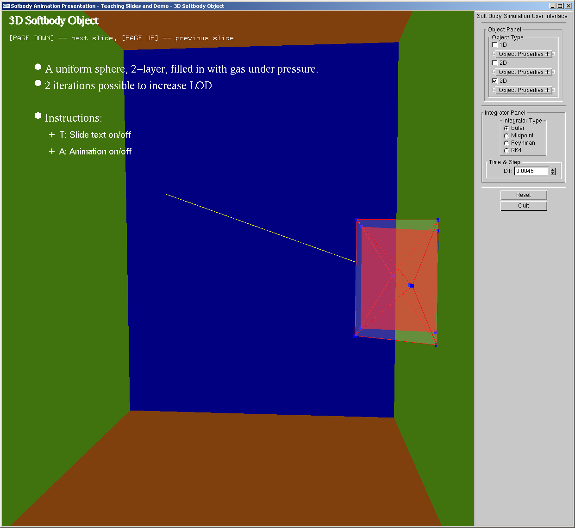Expand Object Properties under 1D
This screenshot has height=528, width=575.
[524, 54]
